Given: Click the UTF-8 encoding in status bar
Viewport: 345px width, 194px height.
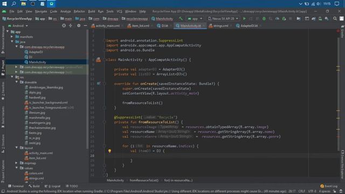Looking at the screenshot, I should click(x=312, y=191).
